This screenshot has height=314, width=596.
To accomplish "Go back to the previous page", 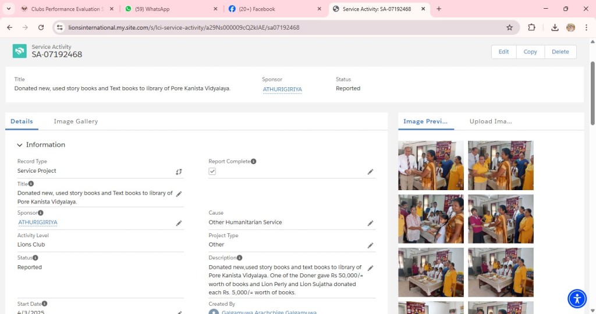I will [9, 27].
